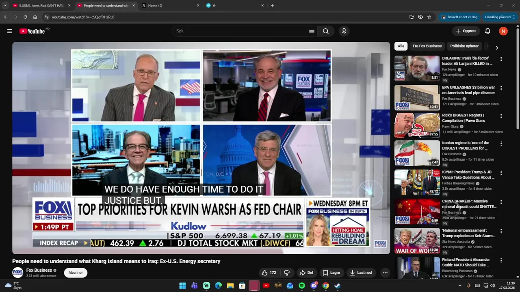
Task: Click the tracking protection eye icon
Action: (x=420, y=17)
